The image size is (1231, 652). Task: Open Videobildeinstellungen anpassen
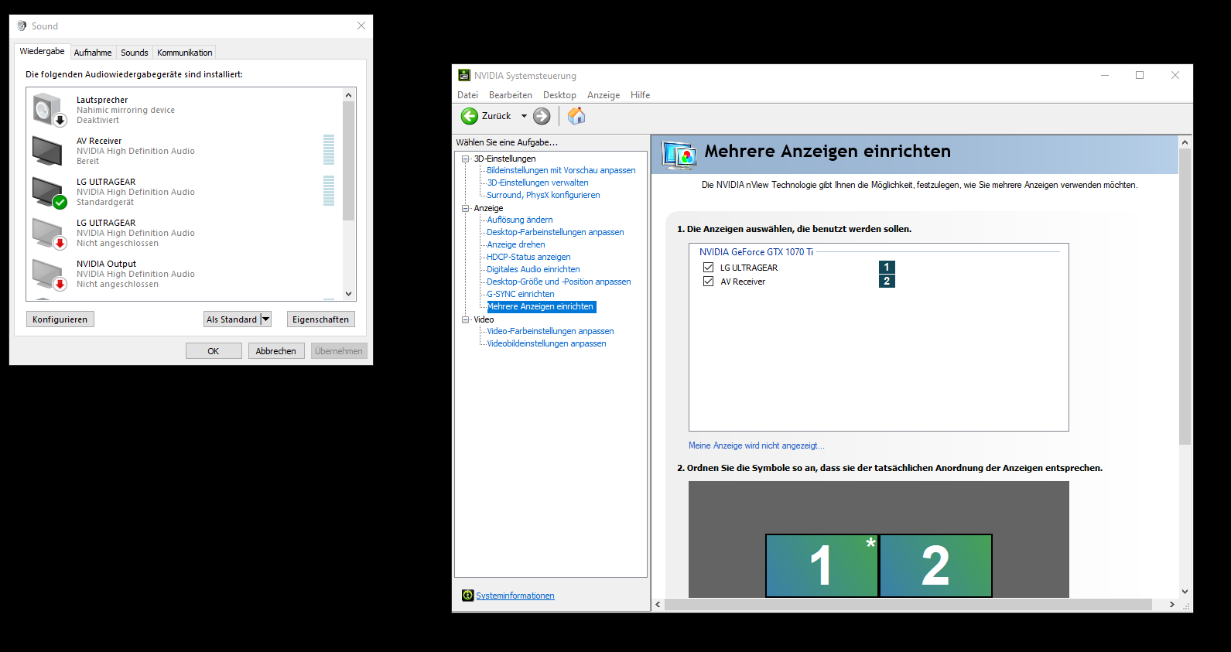pyautogui.click(x=546, y=343)
